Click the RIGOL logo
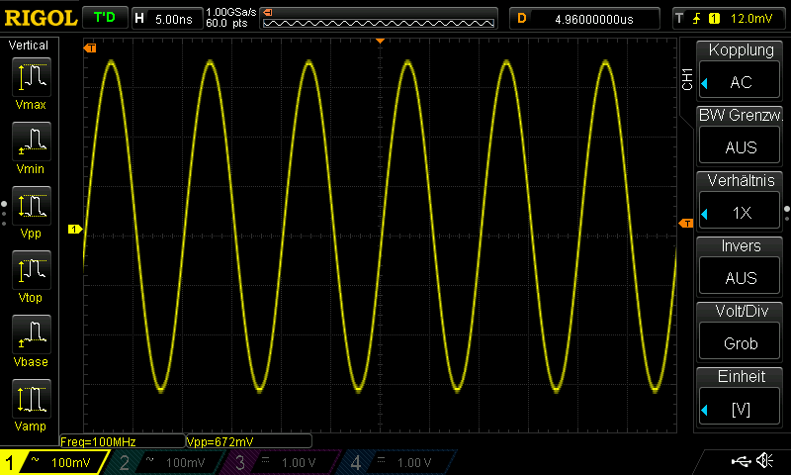This screenshot has height=475, width=791. [x=41, y=18]
